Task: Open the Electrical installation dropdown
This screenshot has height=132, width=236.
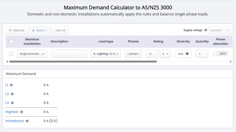Action: [x=32, y=54]
